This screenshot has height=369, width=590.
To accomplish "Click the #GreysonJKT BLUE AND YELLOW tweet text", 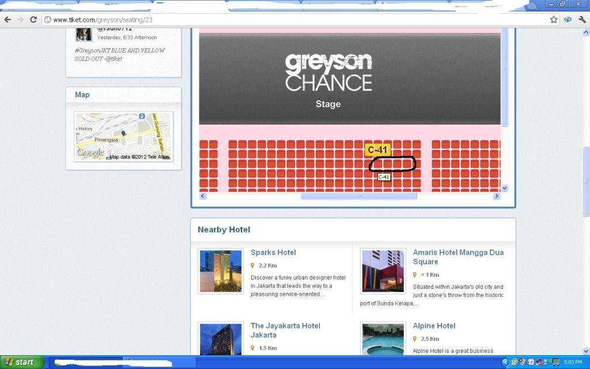I will 120,55.
